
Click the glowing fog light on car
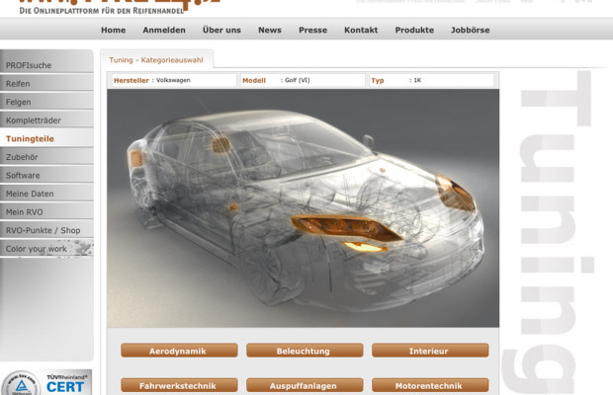[364, 247]
